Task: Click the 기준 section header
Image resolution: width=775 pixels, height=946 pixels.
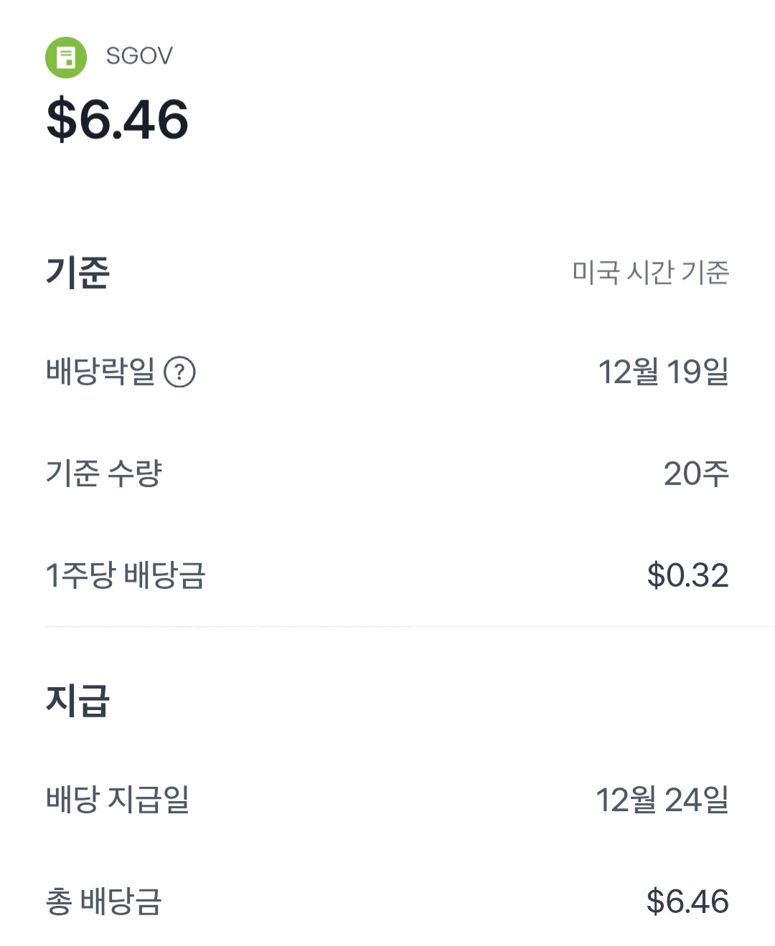Action: (77, 273)
